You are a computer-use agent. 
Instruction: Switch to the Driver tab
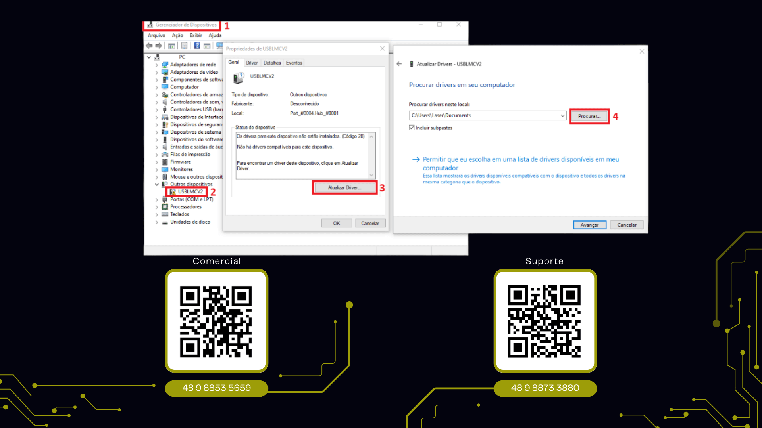252,63
